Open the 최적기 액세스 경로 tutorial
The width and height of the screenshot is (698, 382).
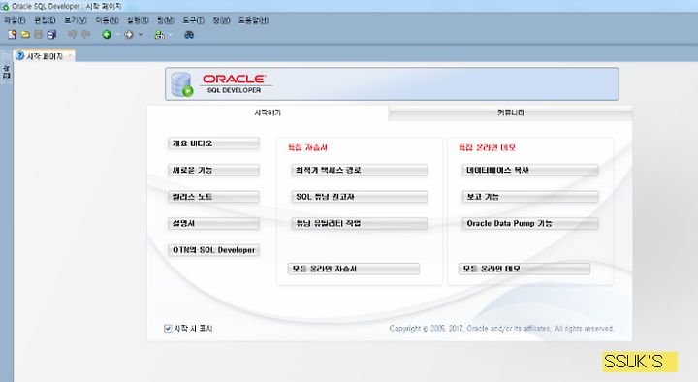click(360, 170)
